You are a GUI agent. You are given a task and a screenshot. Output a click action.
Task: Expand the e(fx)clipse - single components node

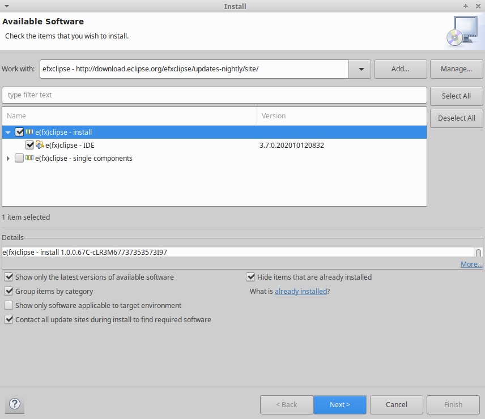(8, 159)
